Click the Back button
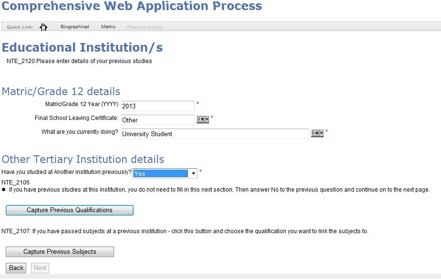This screenshot has width=441, height=280. pos(16,268)
